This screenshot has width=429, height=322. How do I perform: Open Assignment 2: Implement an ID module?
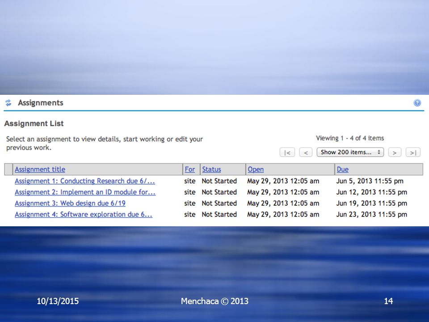pos(85,192)
